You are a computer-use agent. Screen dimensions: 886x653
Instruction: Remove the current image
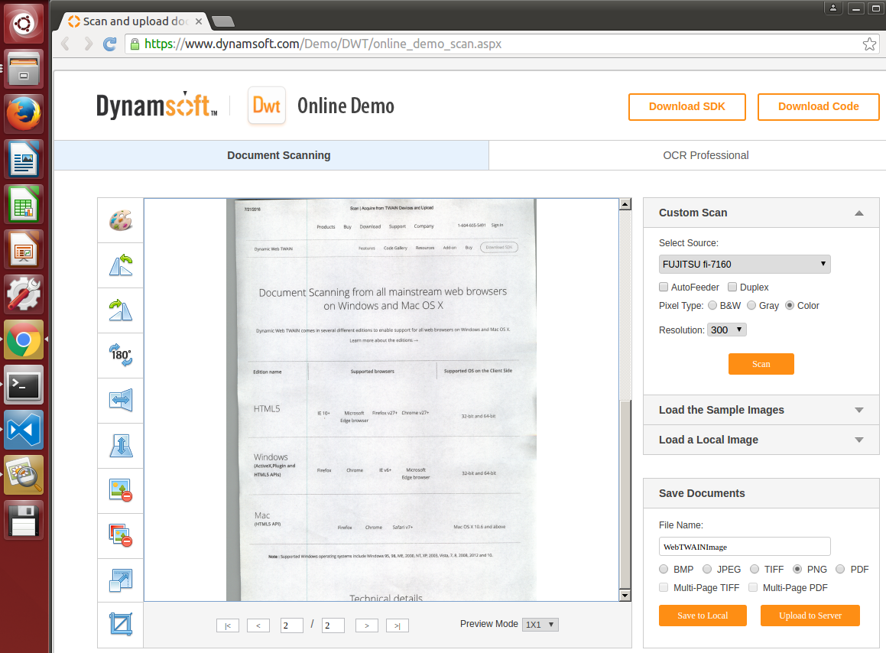pos(120,490)
